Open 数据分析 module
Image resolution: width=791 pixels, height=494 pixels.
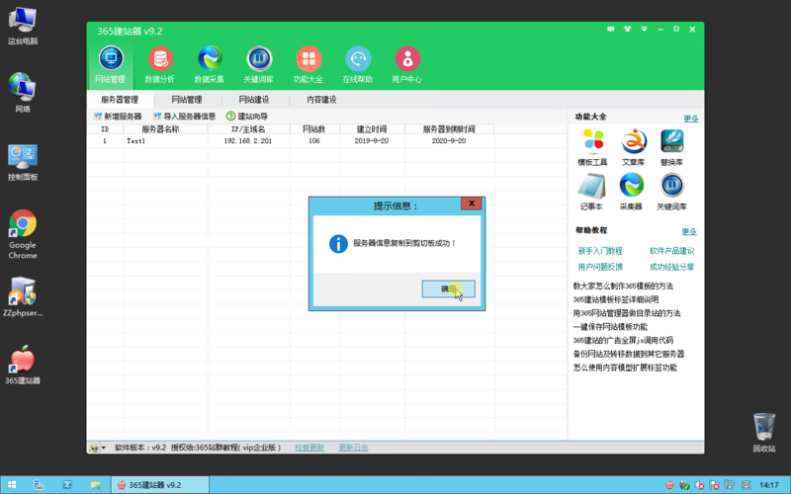pyautogui.click(x=160, y=64)
